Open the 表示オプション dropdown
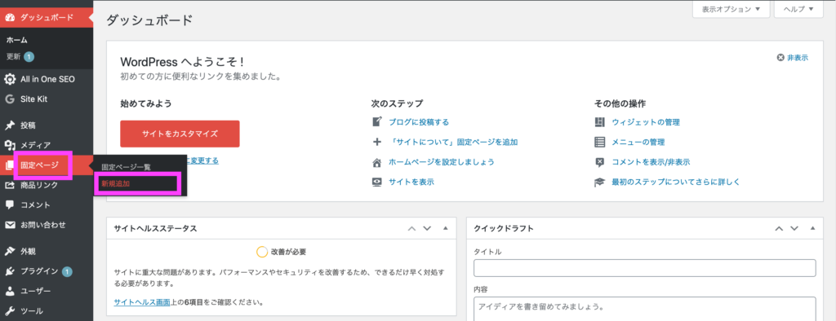 pos(731,9)
